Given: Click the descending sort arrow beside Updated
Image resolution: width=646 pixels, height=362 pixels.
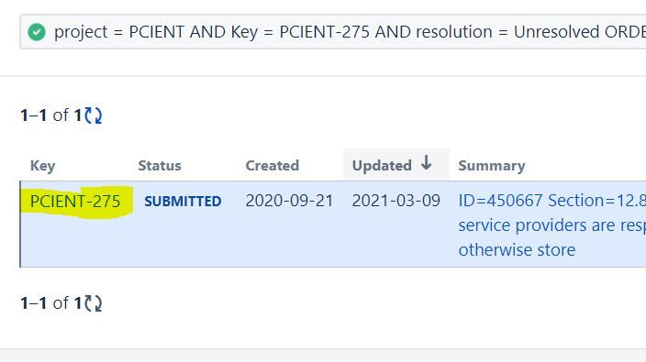Looking at the screenshot, I should click(x=427, y=163).
